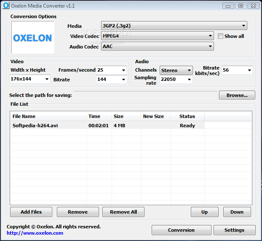The image size is (262, 241).
Task: Sort by Size column header
Action: pyautogui.click(x=126, y=116)
